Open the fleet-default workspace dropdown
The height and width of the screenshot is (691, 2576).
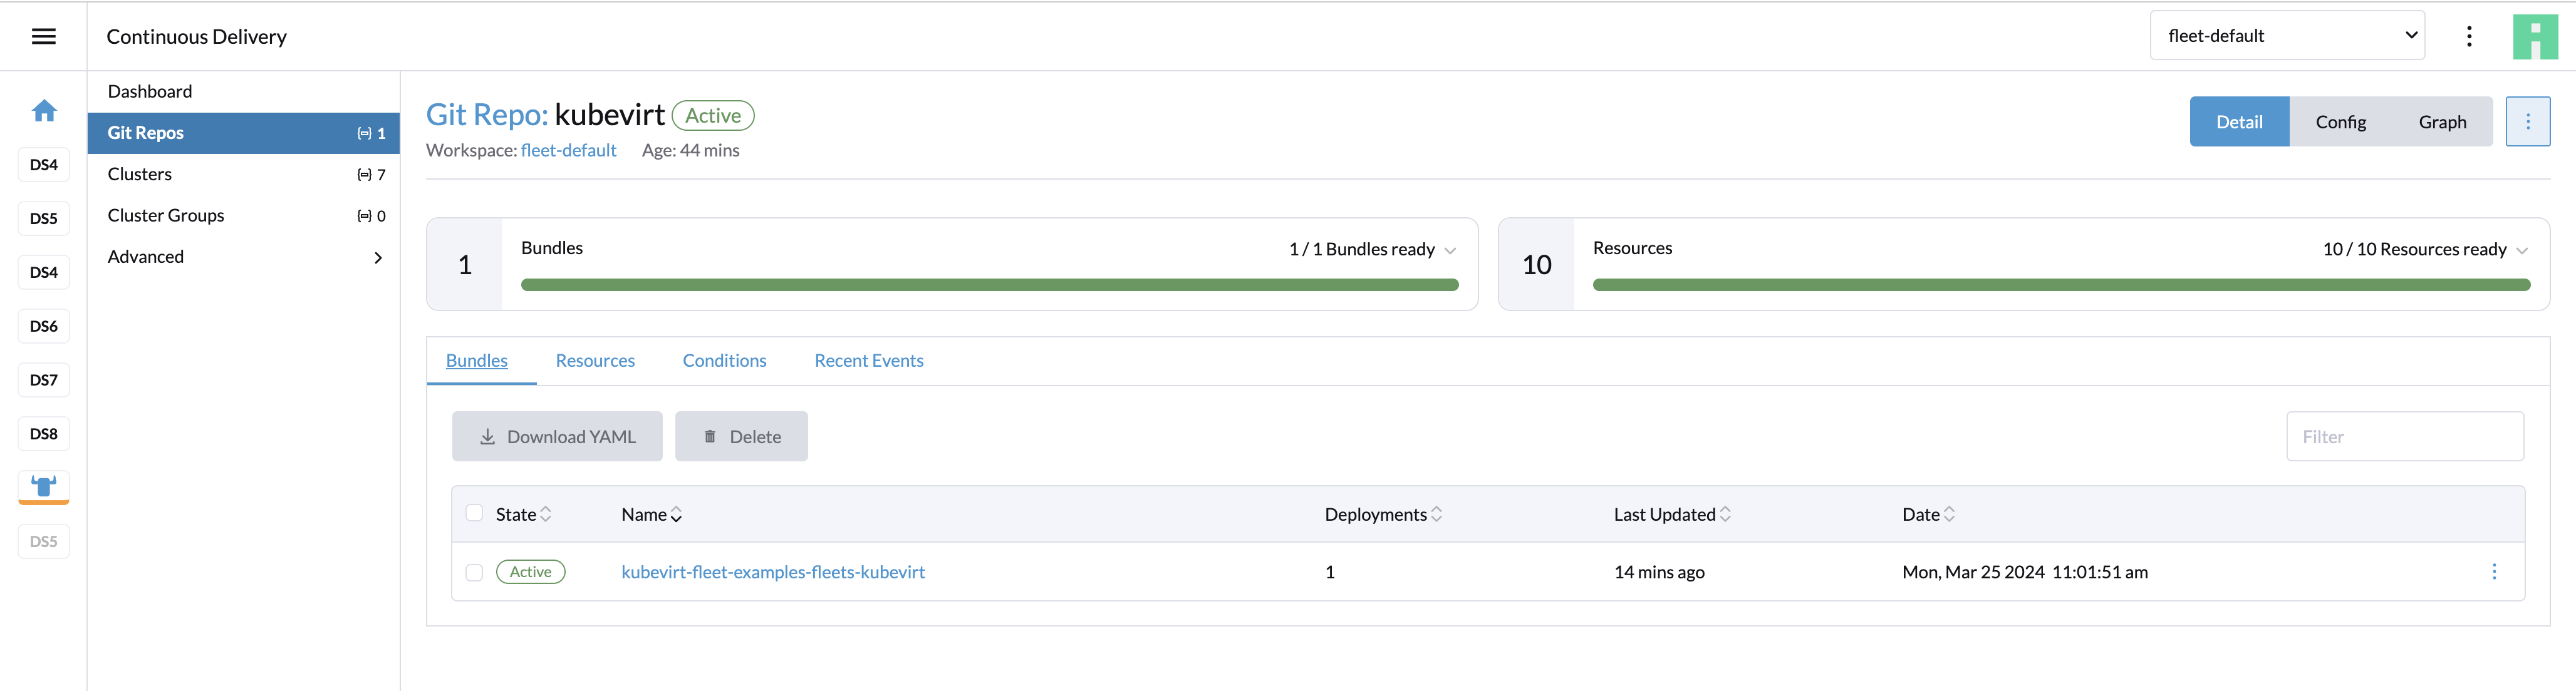pyautogui.click(x=2286, y=36)
